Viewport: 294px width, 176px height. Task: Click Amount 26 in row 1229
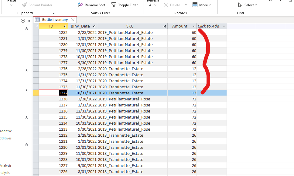[182, 153]
